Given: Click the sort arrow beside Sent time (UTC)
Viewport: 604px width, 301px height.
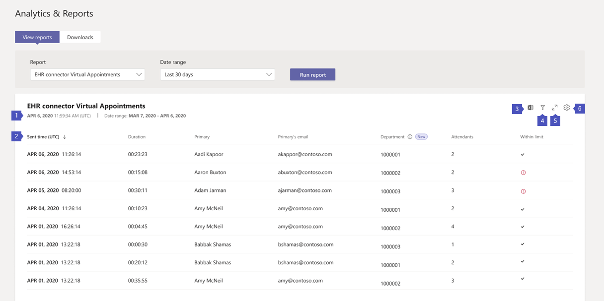Looking at the screenshot, I should click(65, 137).
